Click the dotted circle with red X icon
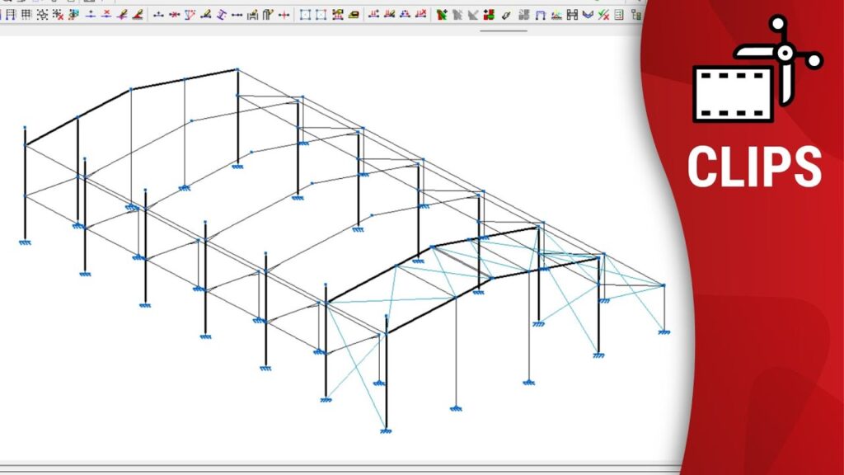The height and width of the screenshot is (475, 844). pos(57,15)
